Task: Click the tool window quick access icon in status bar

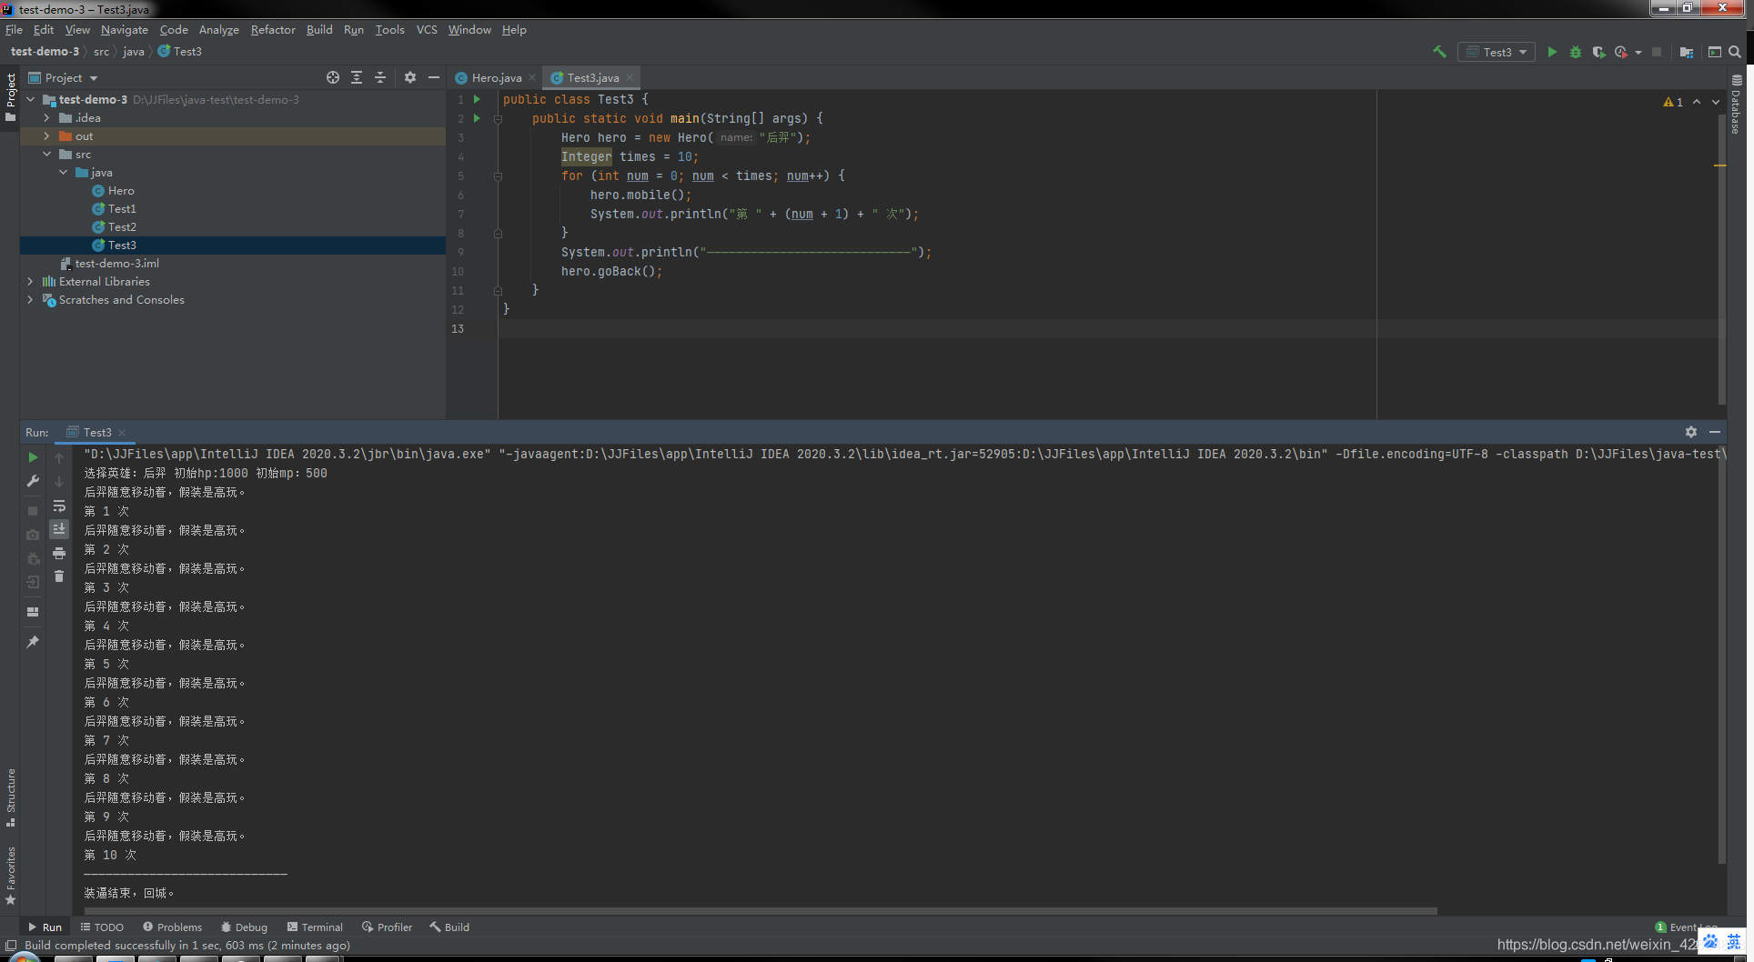Action: click(11, 946)
